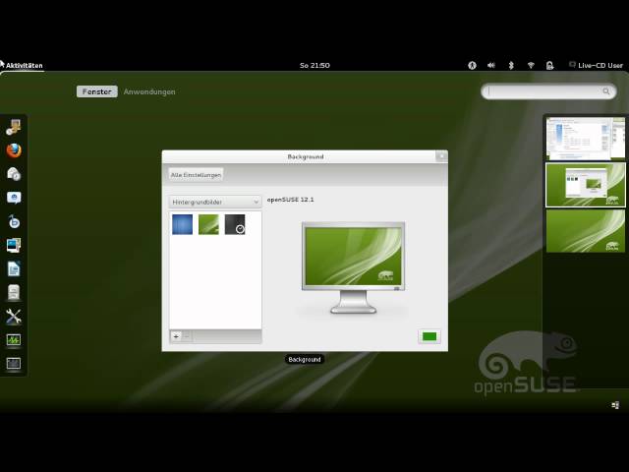629x472 pixels.
Task: Select the green openSUSE wallpaper thumbnail
Action: 208,224
